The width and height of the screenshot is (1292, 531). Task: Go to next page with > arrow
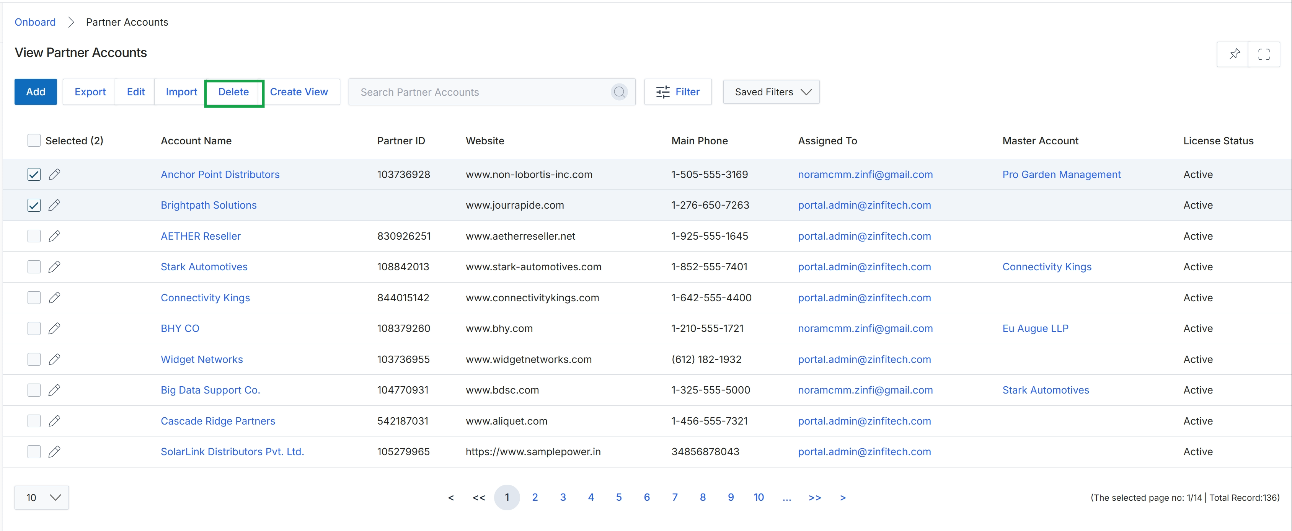(843, 498)
